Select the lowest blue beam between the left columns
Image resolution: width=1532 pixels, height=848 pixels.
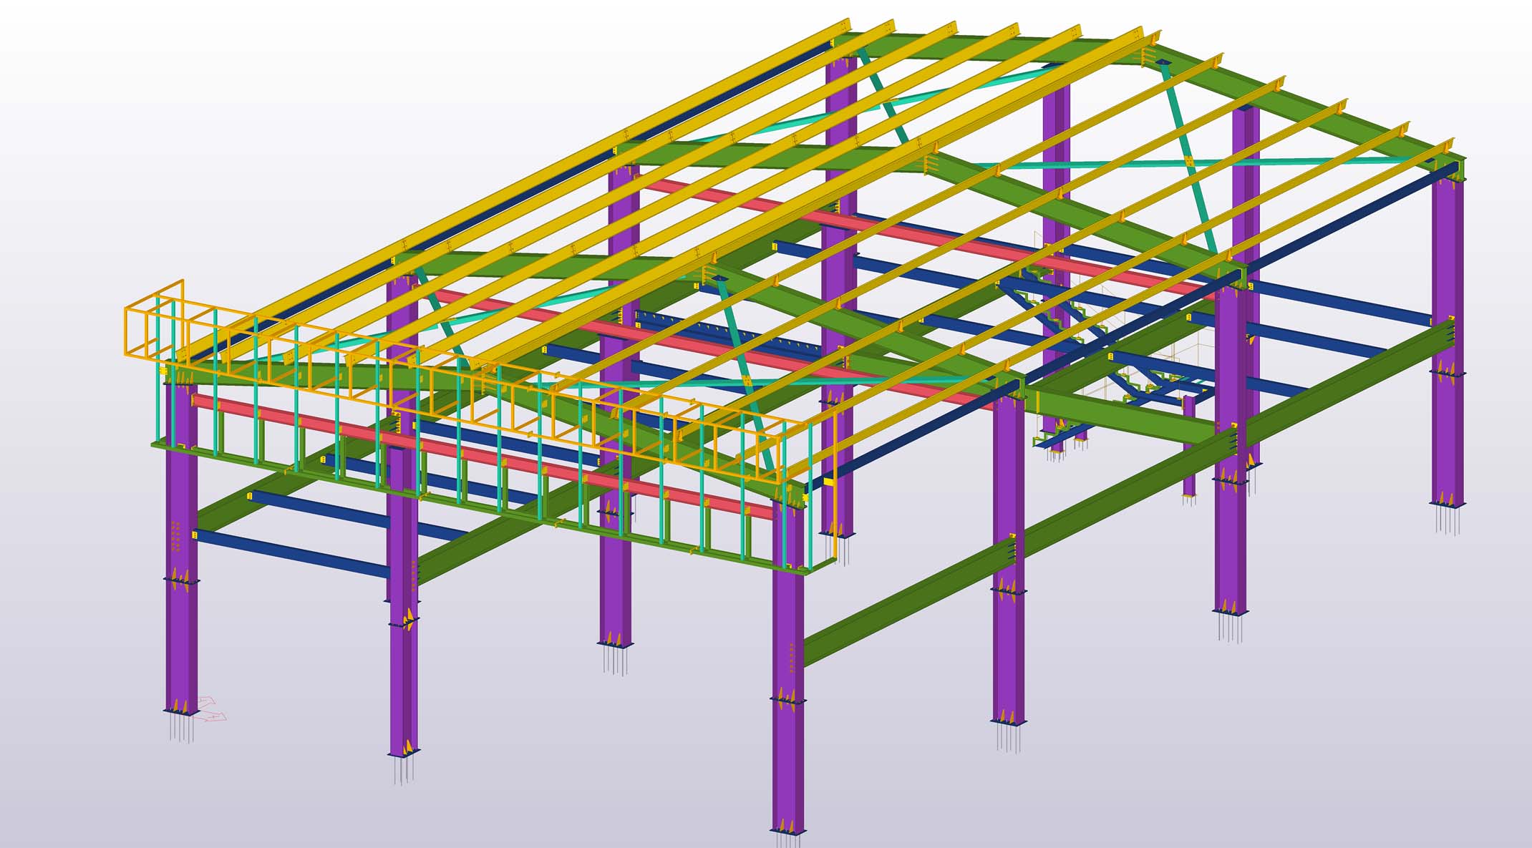tap(294, 553)
